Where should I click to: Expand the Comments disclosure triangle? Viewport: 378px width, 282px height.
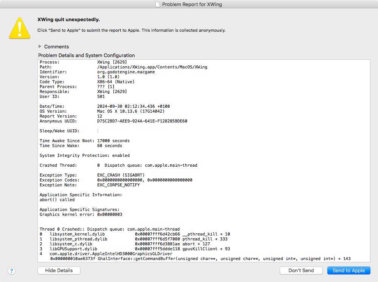click(x=40, y=46)
